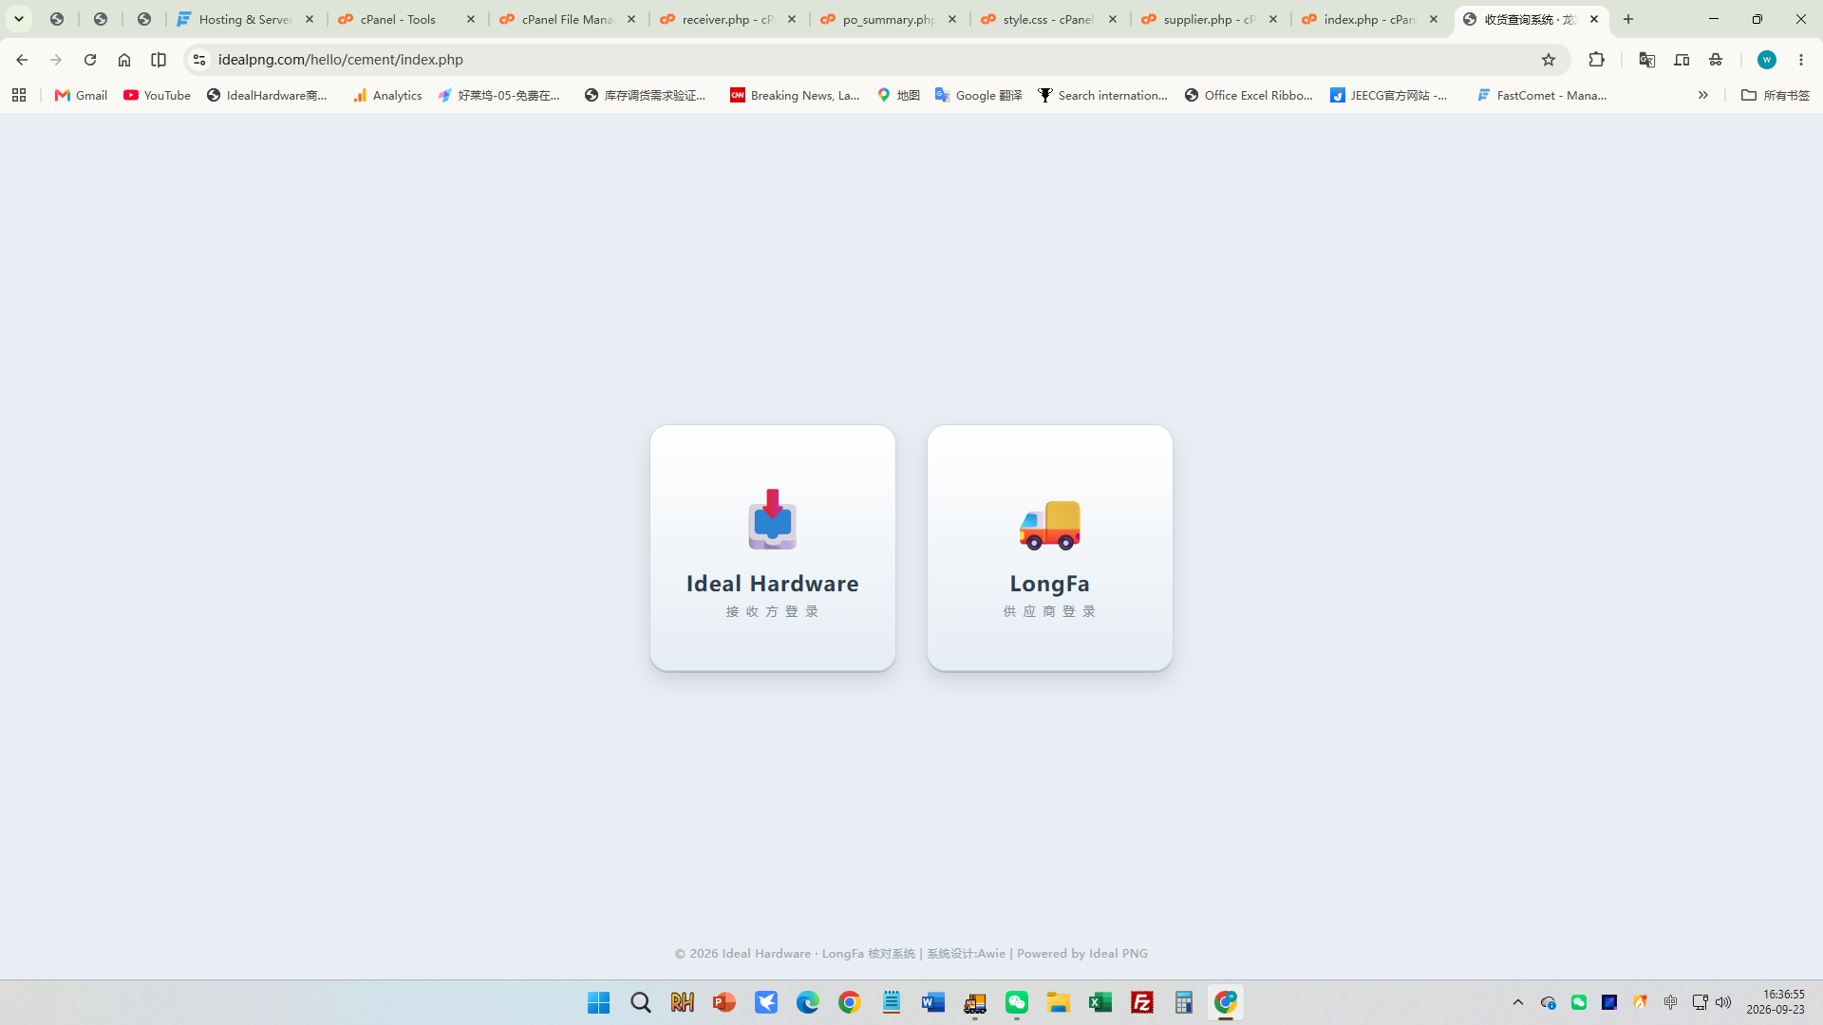Show more bookmarks with the chevron

(x=1703, y=95)
